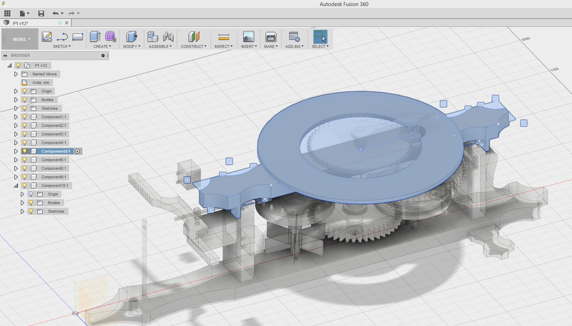Select Component5:1 in the browser

click(x=56, y=151)
